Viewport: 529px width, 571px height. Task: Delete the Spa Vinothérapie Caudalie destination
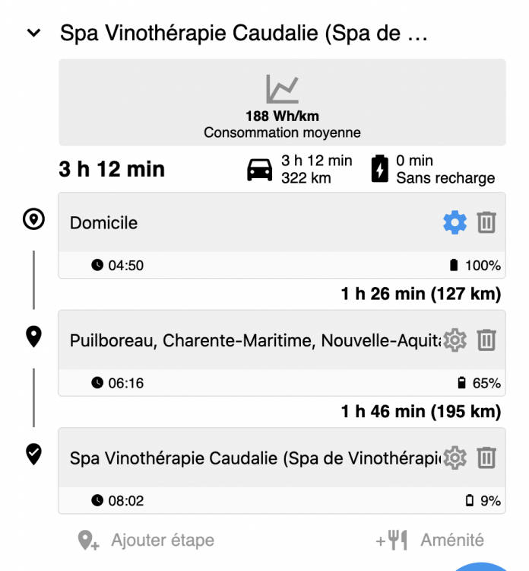point(486,458)
